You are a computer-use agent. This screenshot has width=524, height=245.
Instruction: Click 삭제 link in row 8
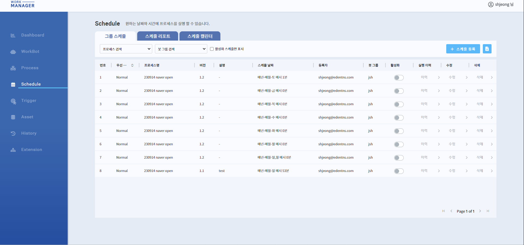[480, 171]
